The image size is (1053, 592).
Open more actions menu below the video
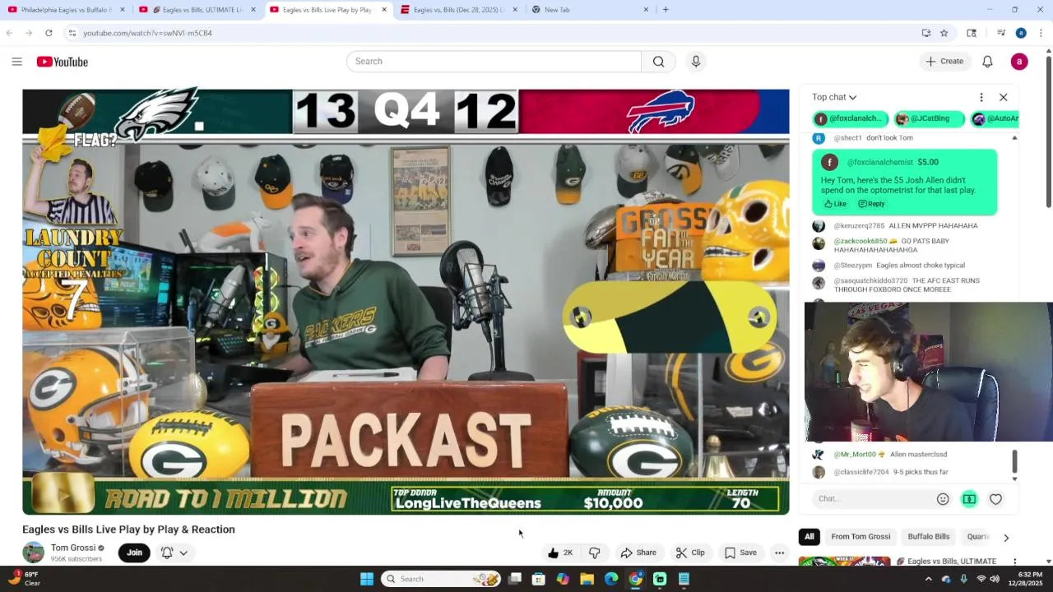pos(779,553)
